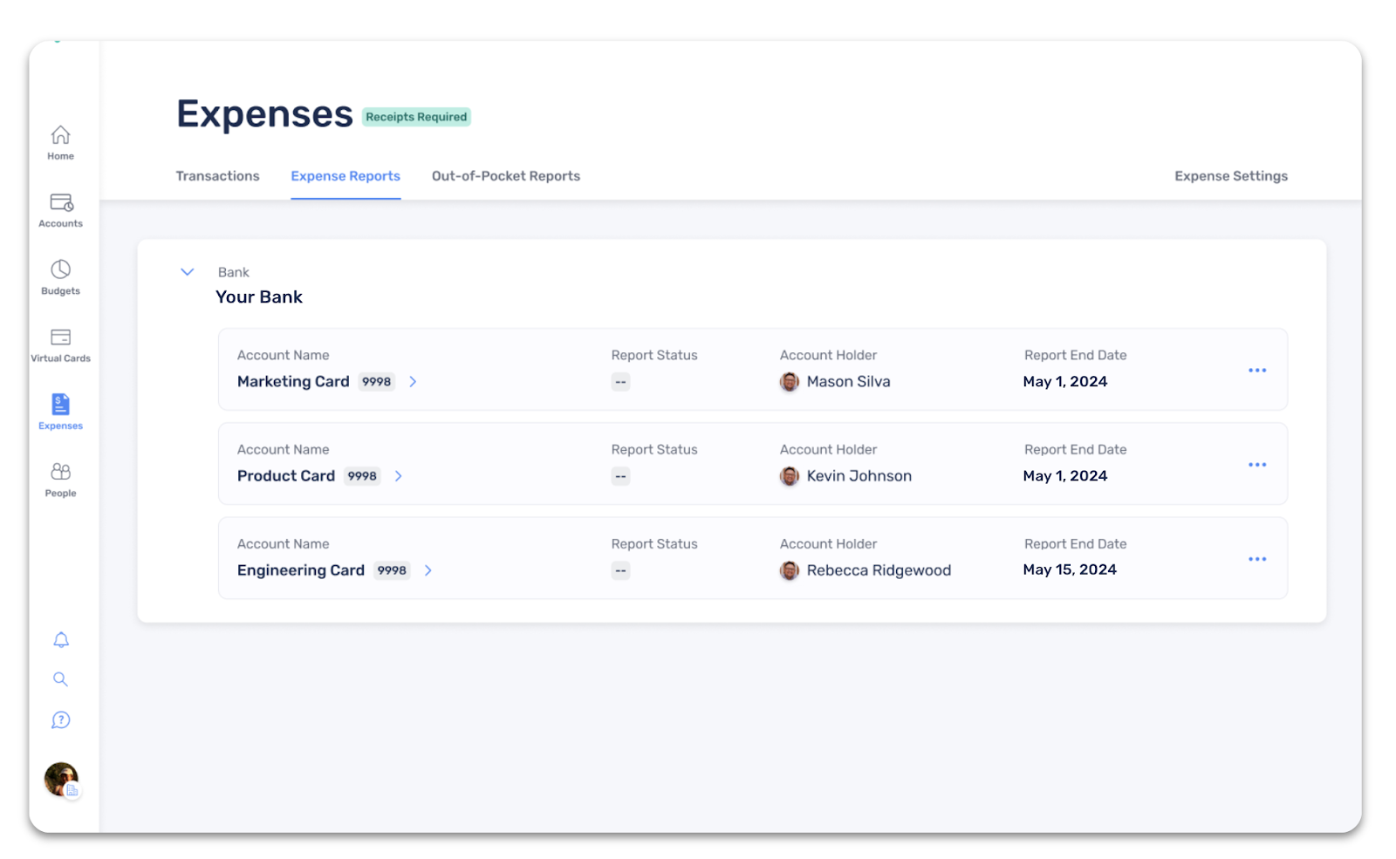This screenshot has width=1396, height=859.
Task: Click Marketing Card's May 1, 2024 date
Action: (x=1065, y=382)
